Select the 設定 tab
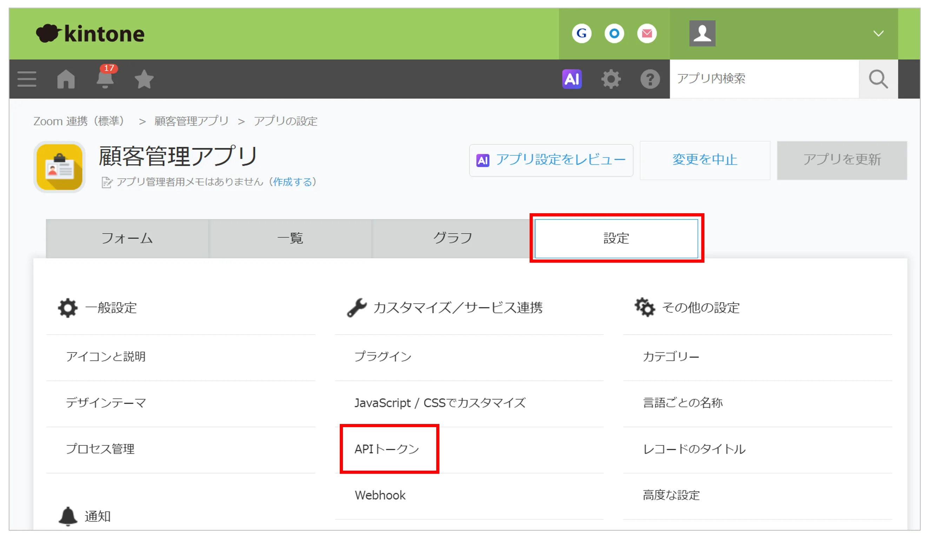The width and height of the screenshot is (935, 539). pos(616,238)
